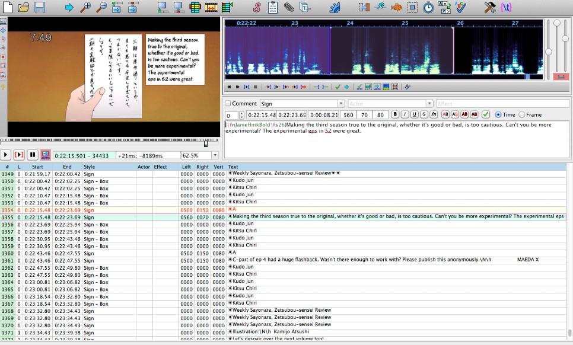Viewport: 573px width, 345px height.
Task: Select the Frame radio button
Action: pyautogui.click(x=522, y=114)
